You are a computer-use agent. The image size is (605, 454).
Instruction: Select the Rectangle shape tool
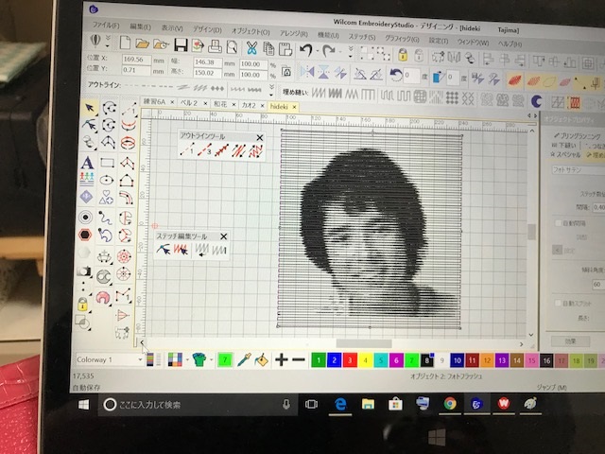point(107,163)
